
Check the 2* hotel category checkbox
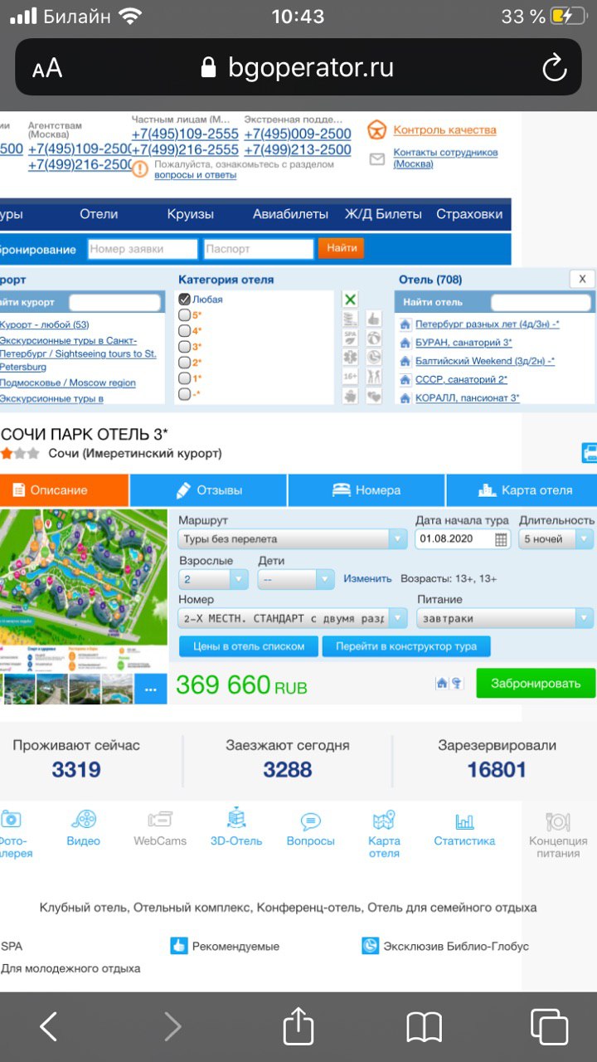click(185, 363)
